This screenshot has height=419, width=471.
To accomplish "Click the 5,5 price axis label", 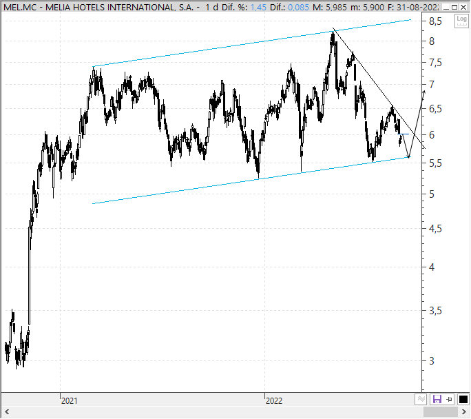I will 435,163.
